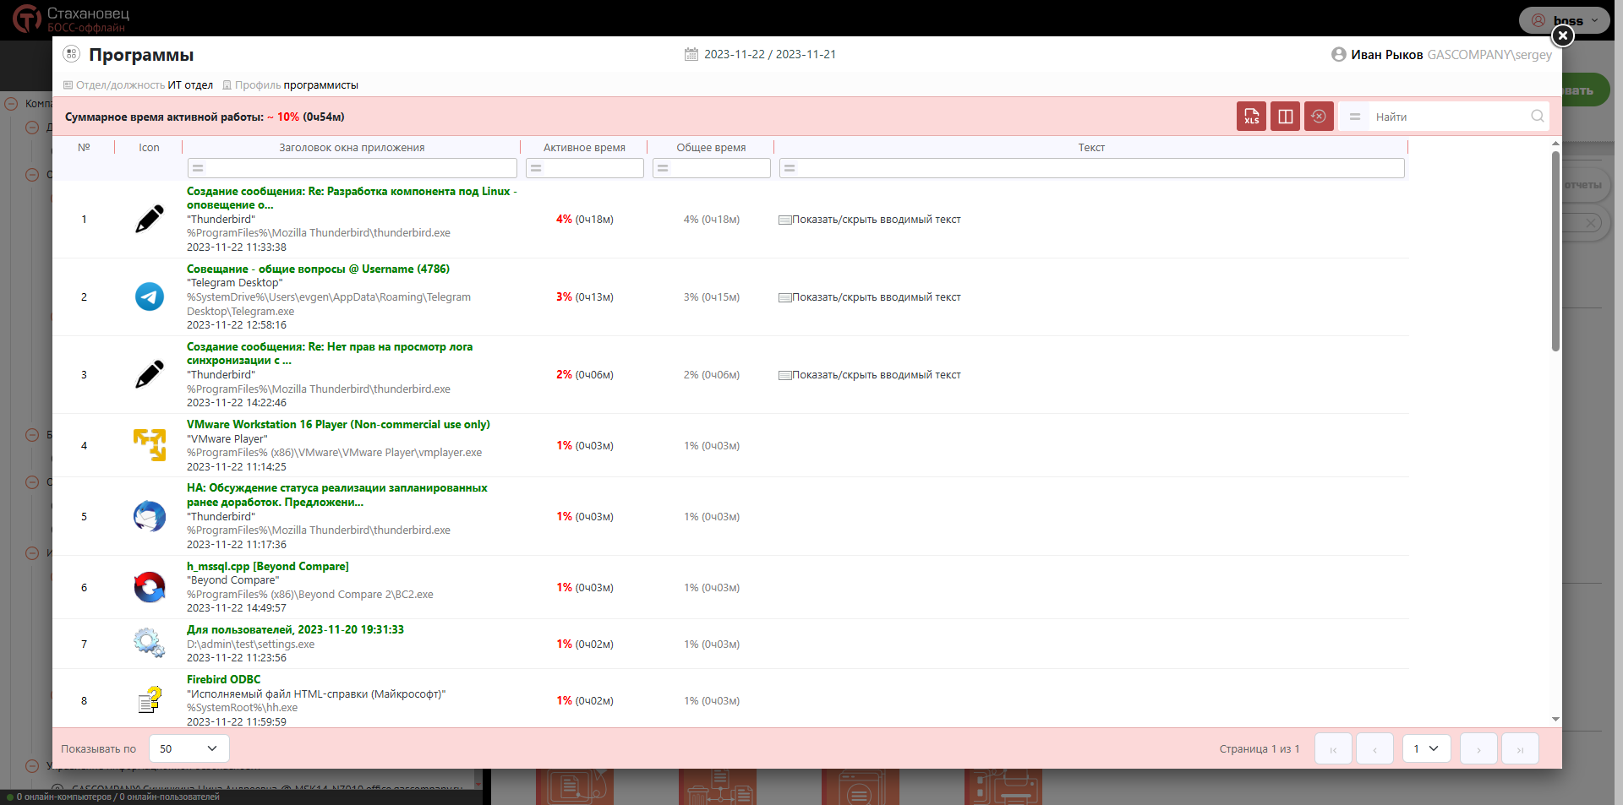Click the reset filters icon button
This screenshot has width=1623, height=805.
(x=1319, y=117)
